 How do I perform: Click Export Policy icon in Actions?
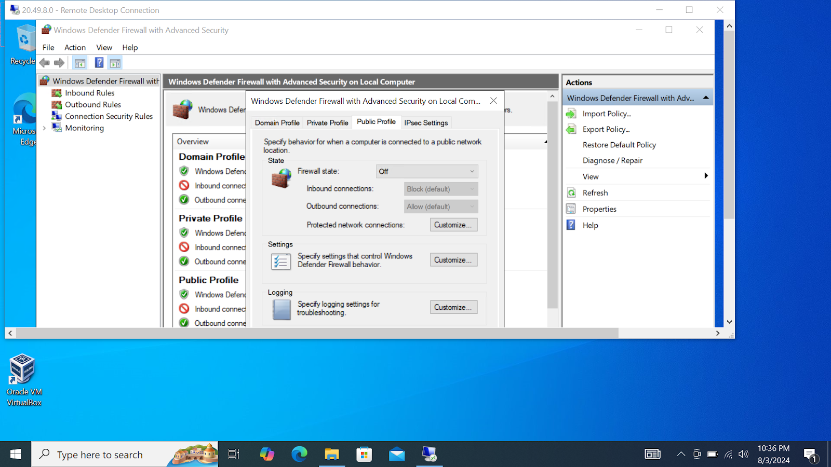(571, 129)
